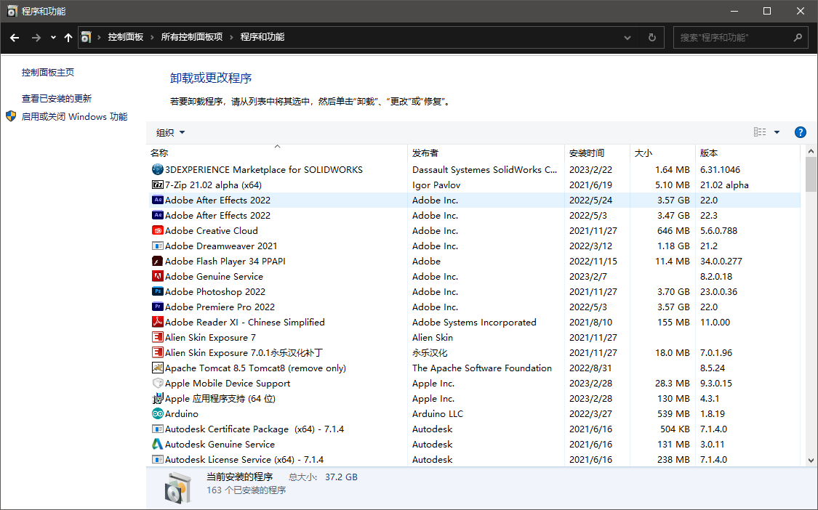Click the 3DEXPERIENCE Marketplace globe icon
This screenshot has width=818, height=510.
[158, 169]
